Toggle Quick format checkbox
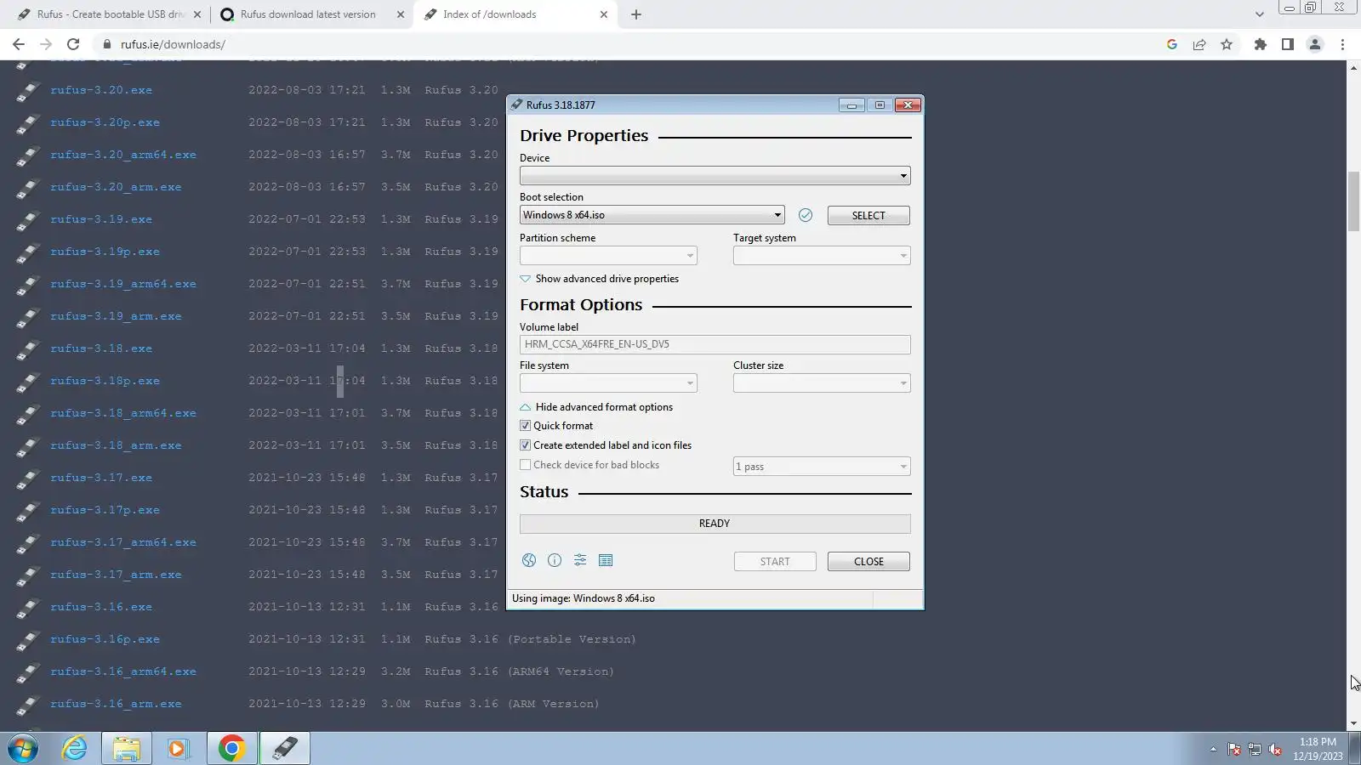The height and width of the screenshot is (765, 1361). pyautogui.click(x=526, y=426)
